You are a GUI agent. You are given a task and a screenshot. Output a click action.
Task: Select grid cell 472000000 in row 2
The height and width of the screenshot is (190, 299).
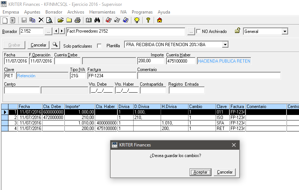coord(53,118)
